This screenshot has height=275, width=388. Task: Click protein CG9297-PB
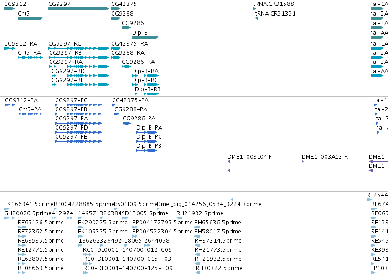pos(71,109)
